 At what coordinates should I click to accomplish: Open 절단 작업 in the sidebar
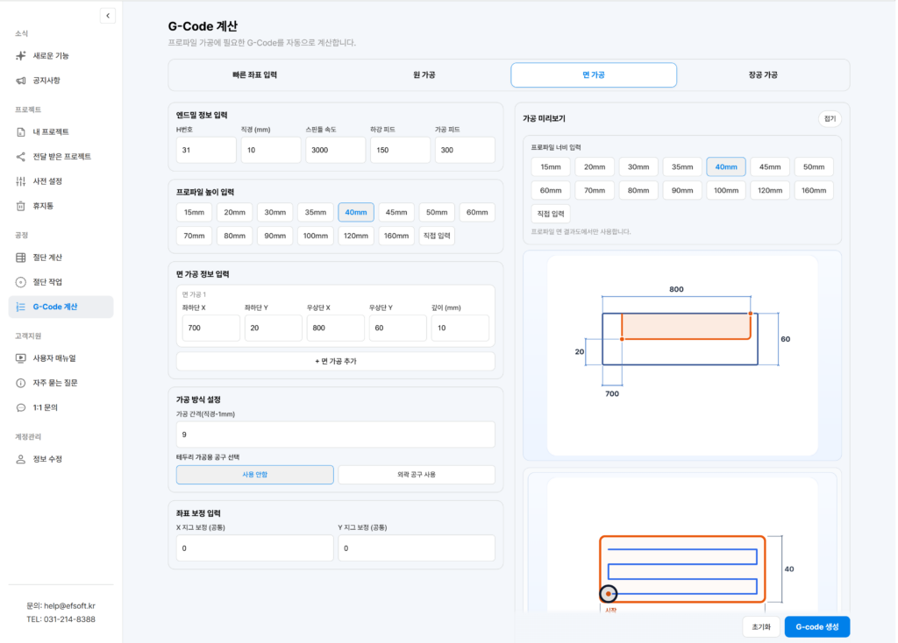coord(61,282)
